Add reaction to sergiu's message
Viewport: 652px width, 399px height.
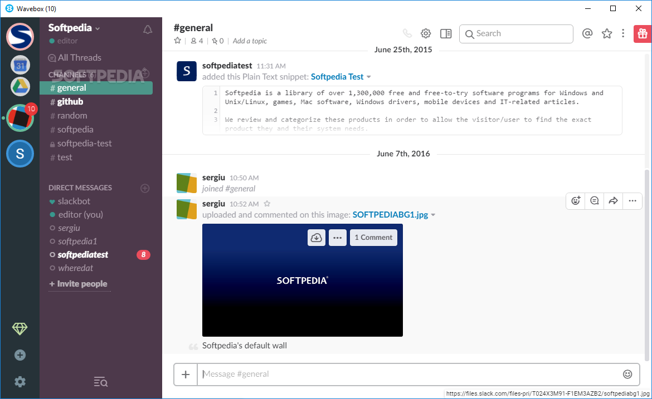click(x=576, y=201)
